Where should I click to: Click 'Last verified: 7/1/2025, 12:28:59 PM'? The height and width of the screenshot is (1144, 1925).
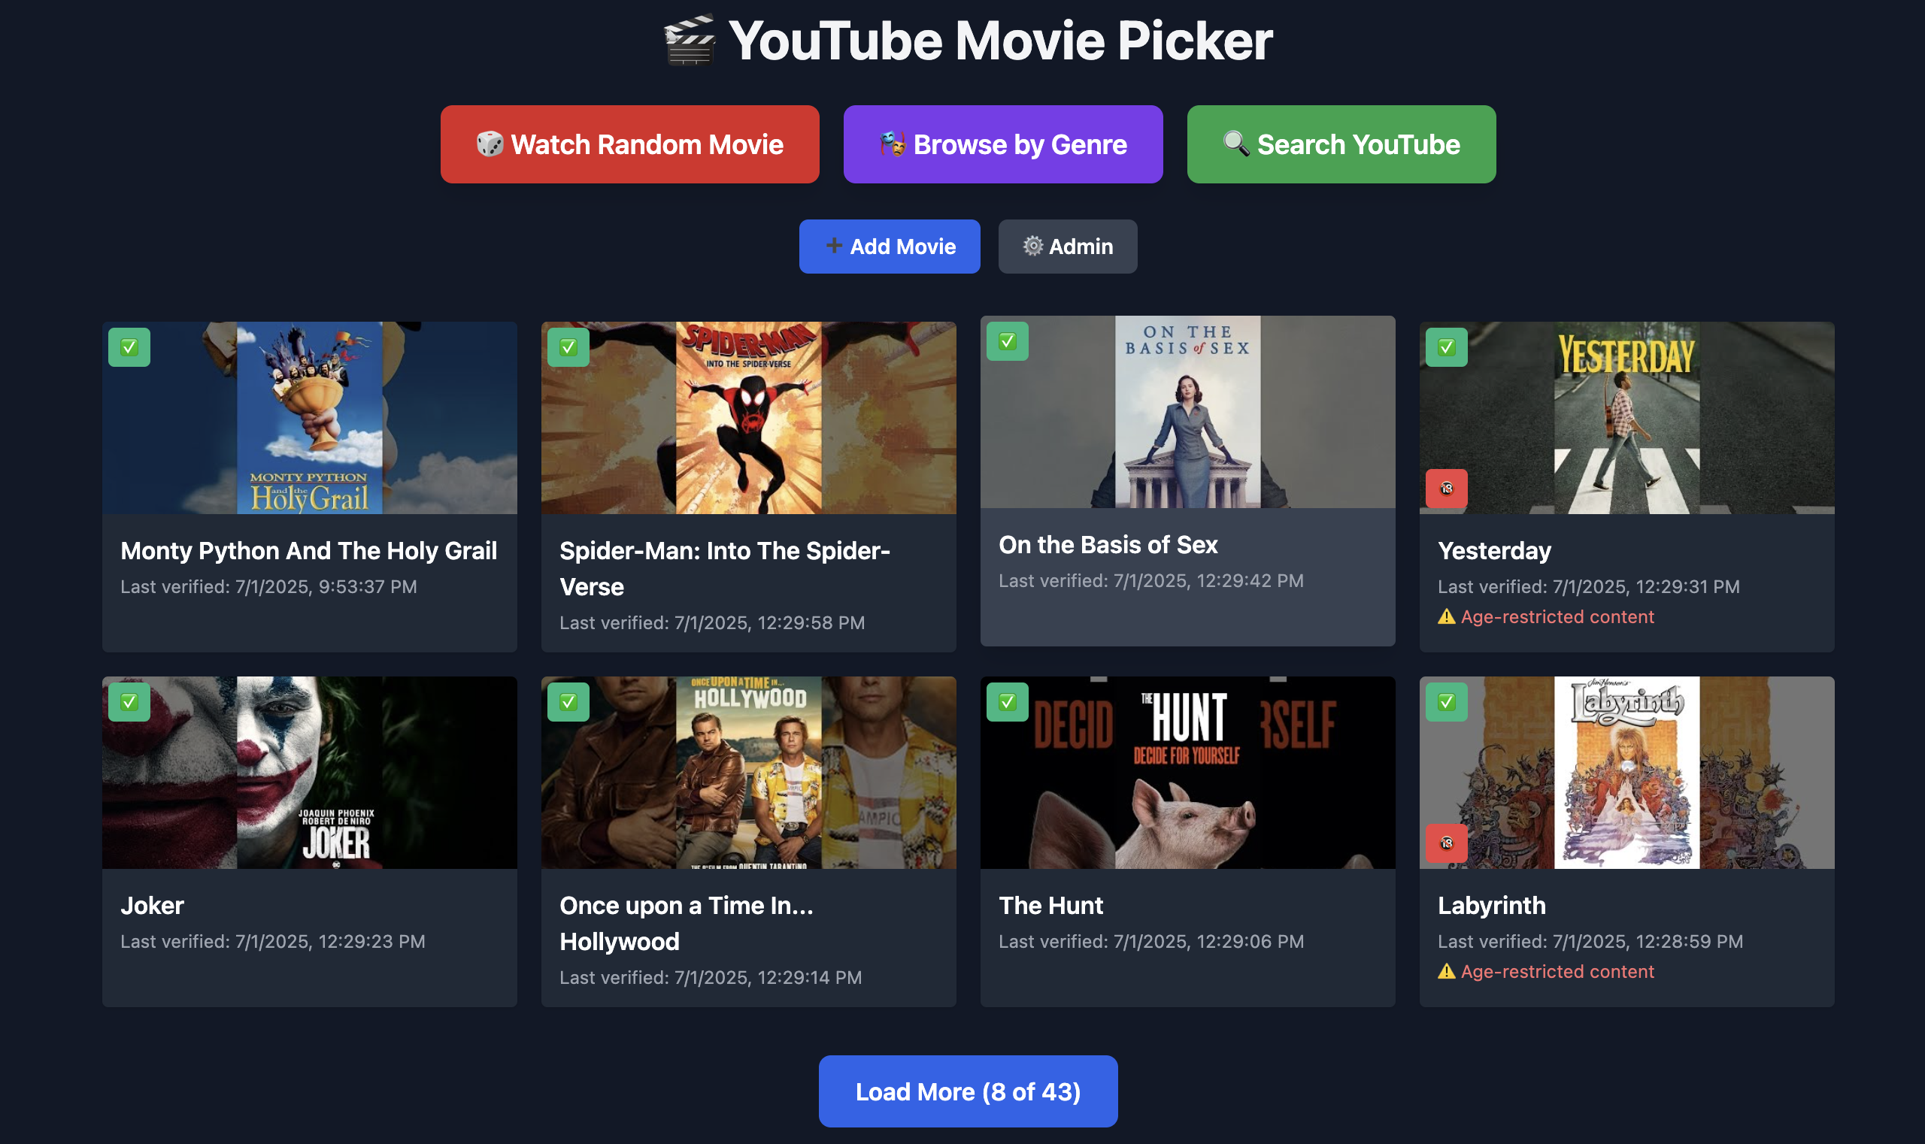pyautogui.click(x=1590, y=941)
